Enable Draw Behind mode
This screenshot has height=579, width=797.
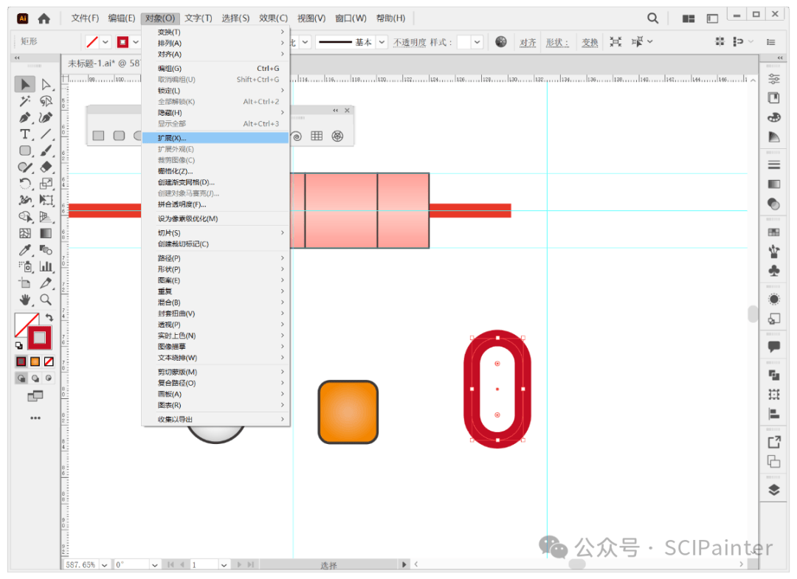point(35,378)
